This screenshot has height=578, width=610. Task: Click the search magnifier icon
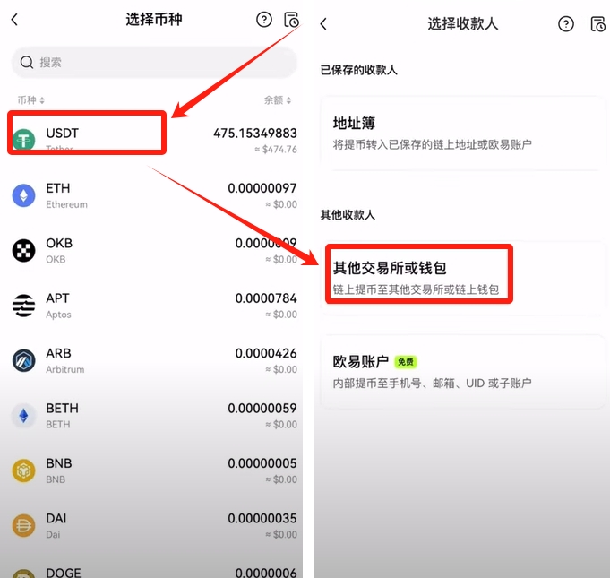click(x=27, y=62)
